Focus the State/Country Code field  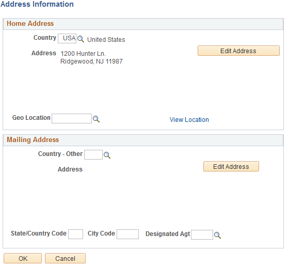coord(75,234)
